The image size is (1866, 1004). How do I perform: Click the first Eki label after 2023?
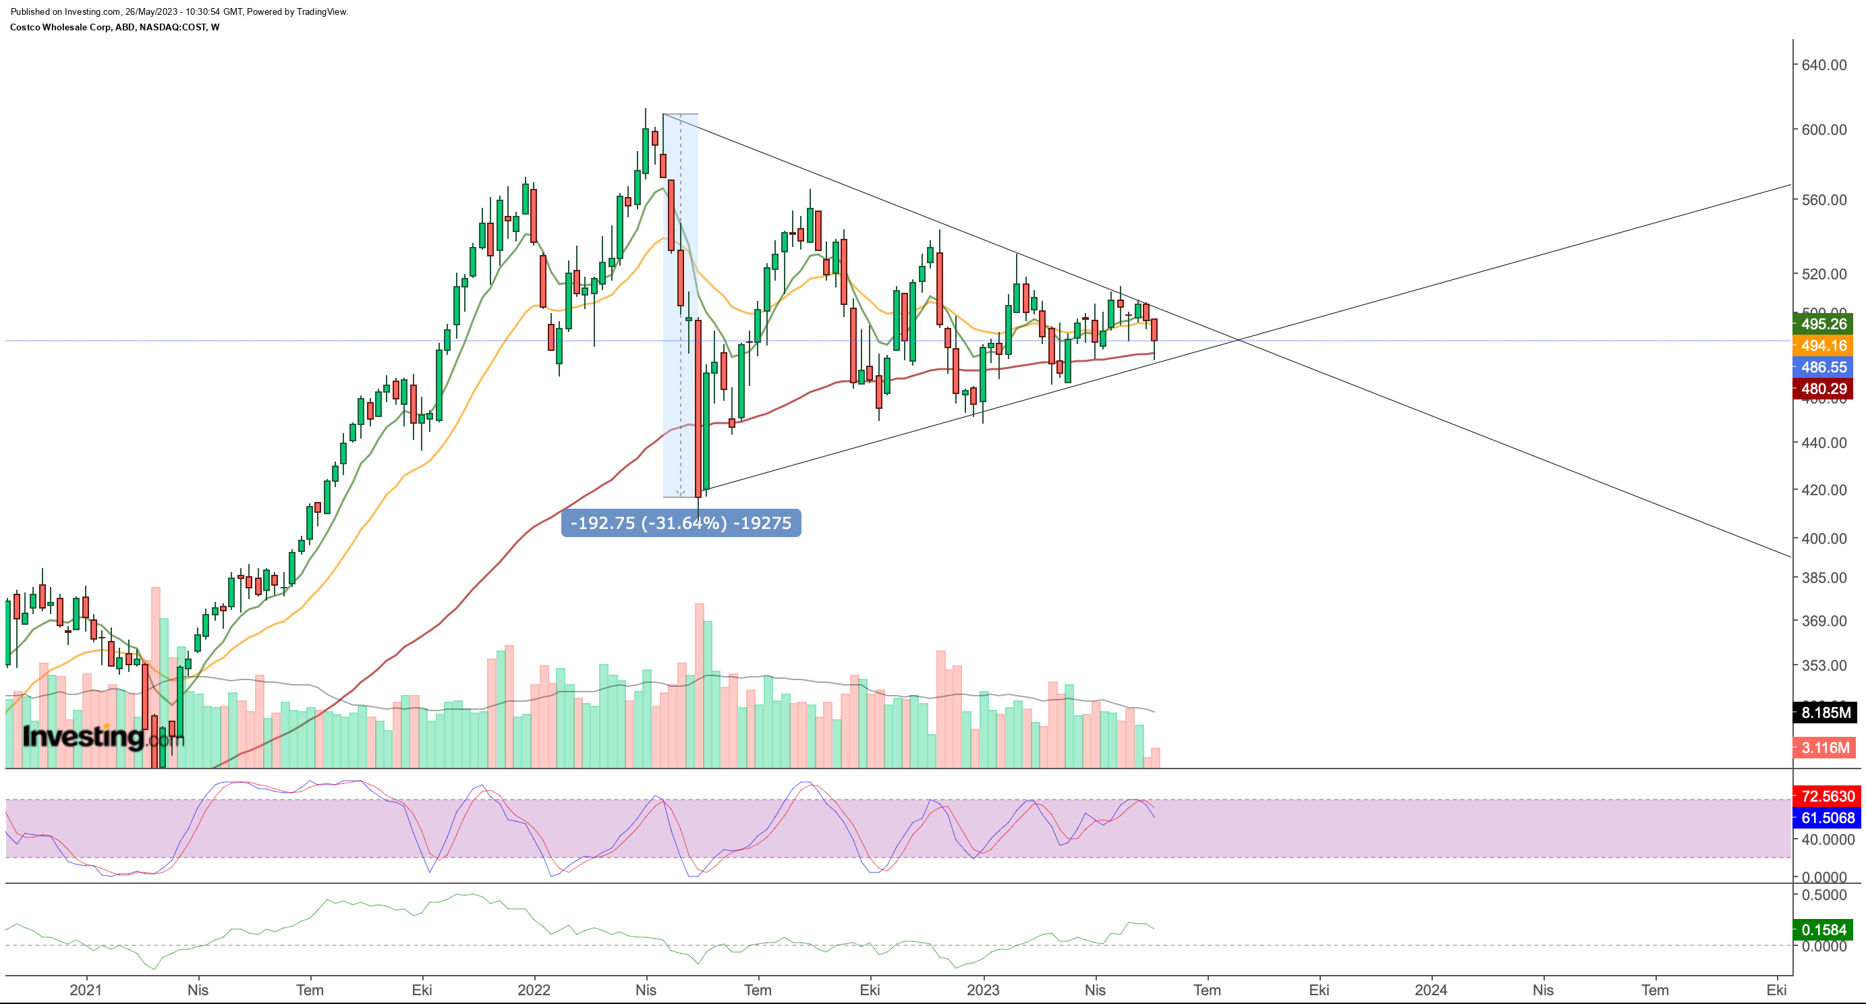click(x=1319, y=990)
